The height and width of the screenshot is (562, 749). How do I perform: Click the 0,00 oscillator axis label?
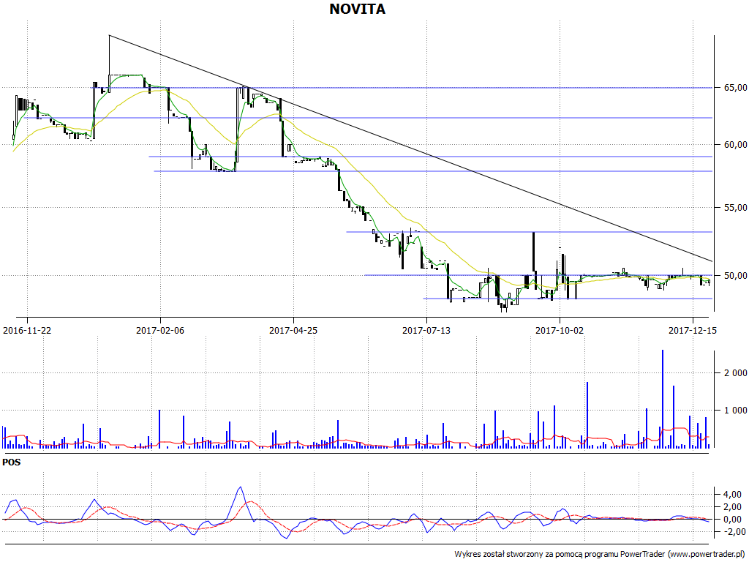[733, 519]
